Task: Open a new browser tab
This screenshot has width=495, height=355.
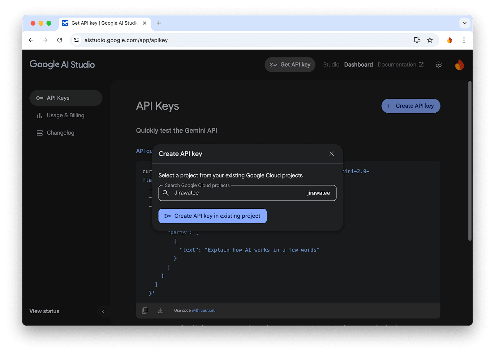Action: (x=159, y=23)
